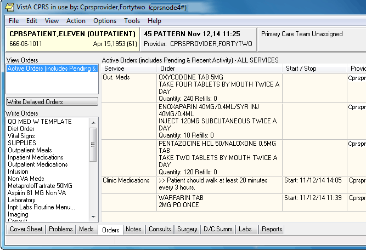The image size is (366, 251).
Task: Open the Help menu
Action: 154,21
